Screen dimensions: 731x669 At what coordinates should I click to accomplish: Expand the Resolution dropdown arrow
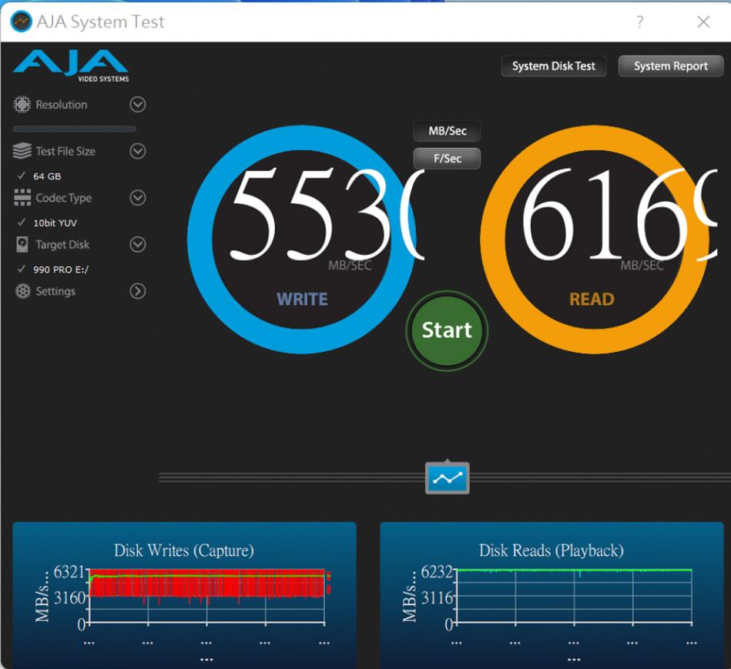tap(138, 105)
